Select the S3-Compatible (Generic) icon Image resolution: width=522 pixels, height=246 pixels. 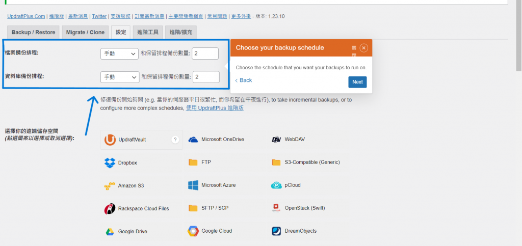[276, 162]
